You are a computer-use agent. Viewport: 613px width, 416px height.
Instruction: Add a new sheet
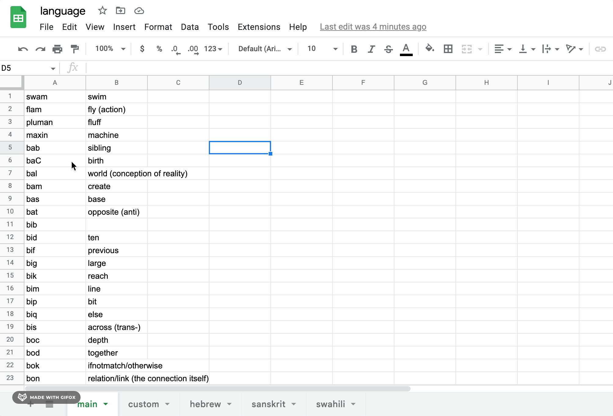tap(30, 404)
